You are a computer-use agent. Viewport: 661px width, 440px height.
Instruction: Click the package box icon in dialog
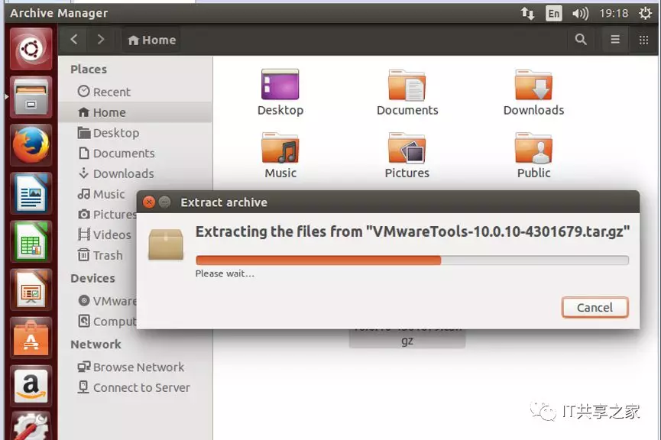166,244
